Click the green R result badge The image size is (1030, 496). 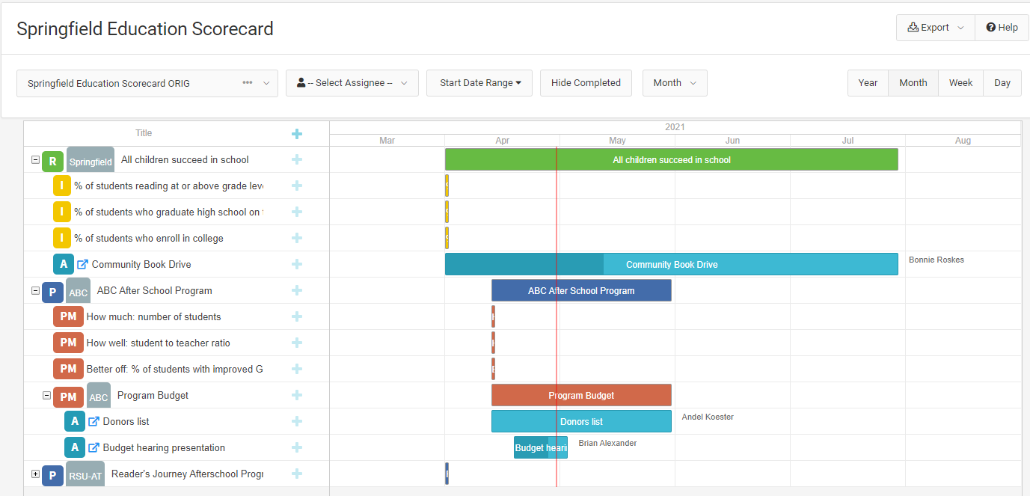coord(52,161)
